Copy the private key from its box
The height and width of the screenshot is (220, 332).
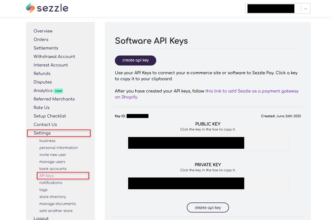[x=208, y=183]
